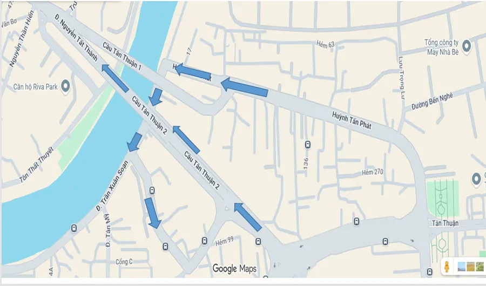Select the Đường Bến Nghé road label
The image size is (486, 286).
tap(432, 101)
